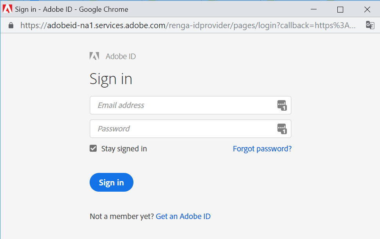Screen dimensions: 380x239
Task: Click the padlock site security icon
Action: (11, 25)
